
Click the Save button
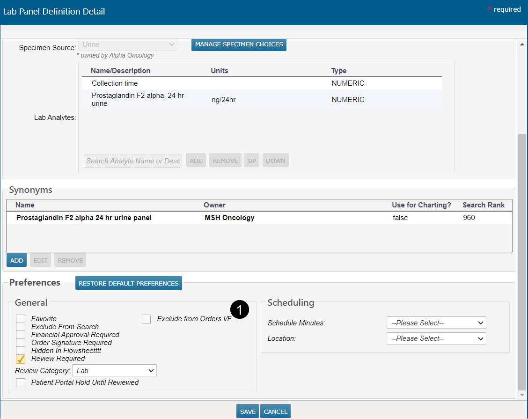click(x=248, y=412)
